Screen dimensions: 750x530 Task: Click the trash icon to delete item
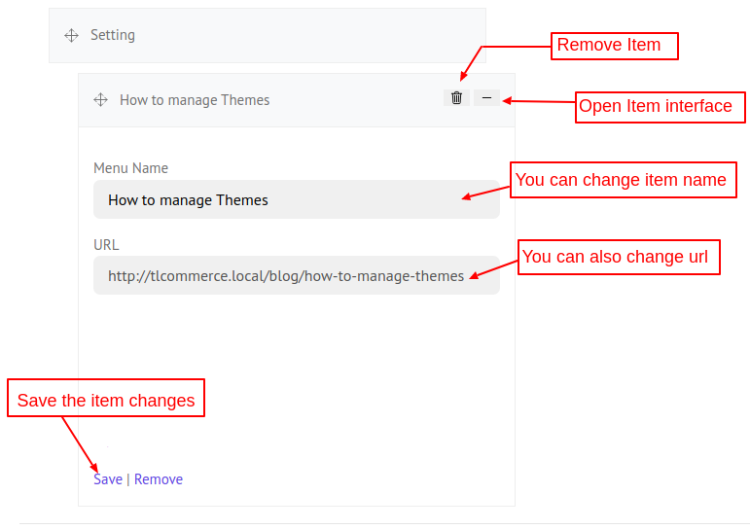pyautogui.click(x=456, y=97)
